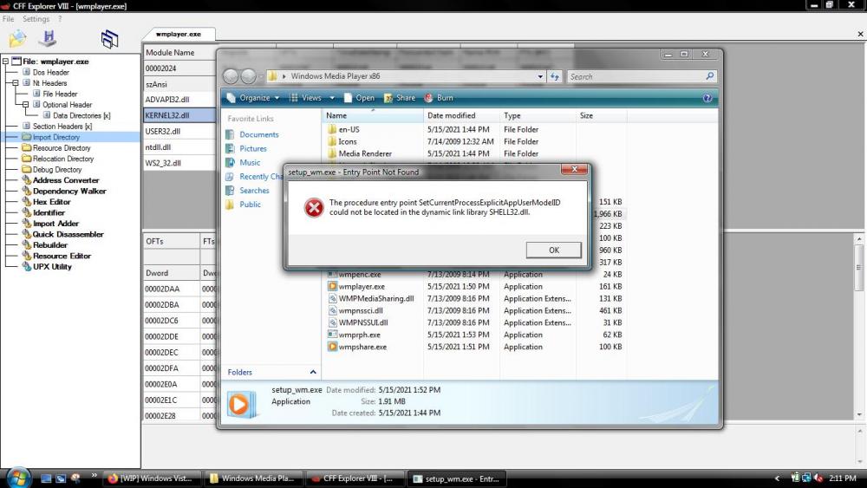Click Burn in Explorer toolbar
The height and width of the screenshot is (488, 867).
[x=439, y=98]
